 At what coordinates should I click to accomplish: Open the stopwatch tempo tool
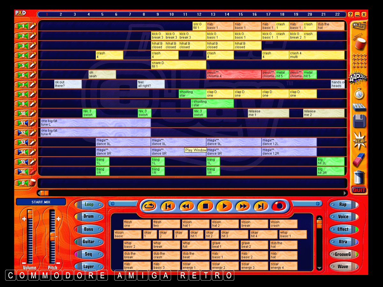tap(359, 93)
